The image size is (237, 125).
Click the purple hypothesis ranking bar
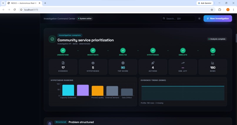click(83, 90)
